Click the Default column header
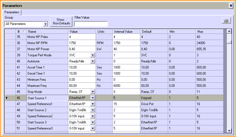Screen dimensions: 236x137 click(154, 31)
